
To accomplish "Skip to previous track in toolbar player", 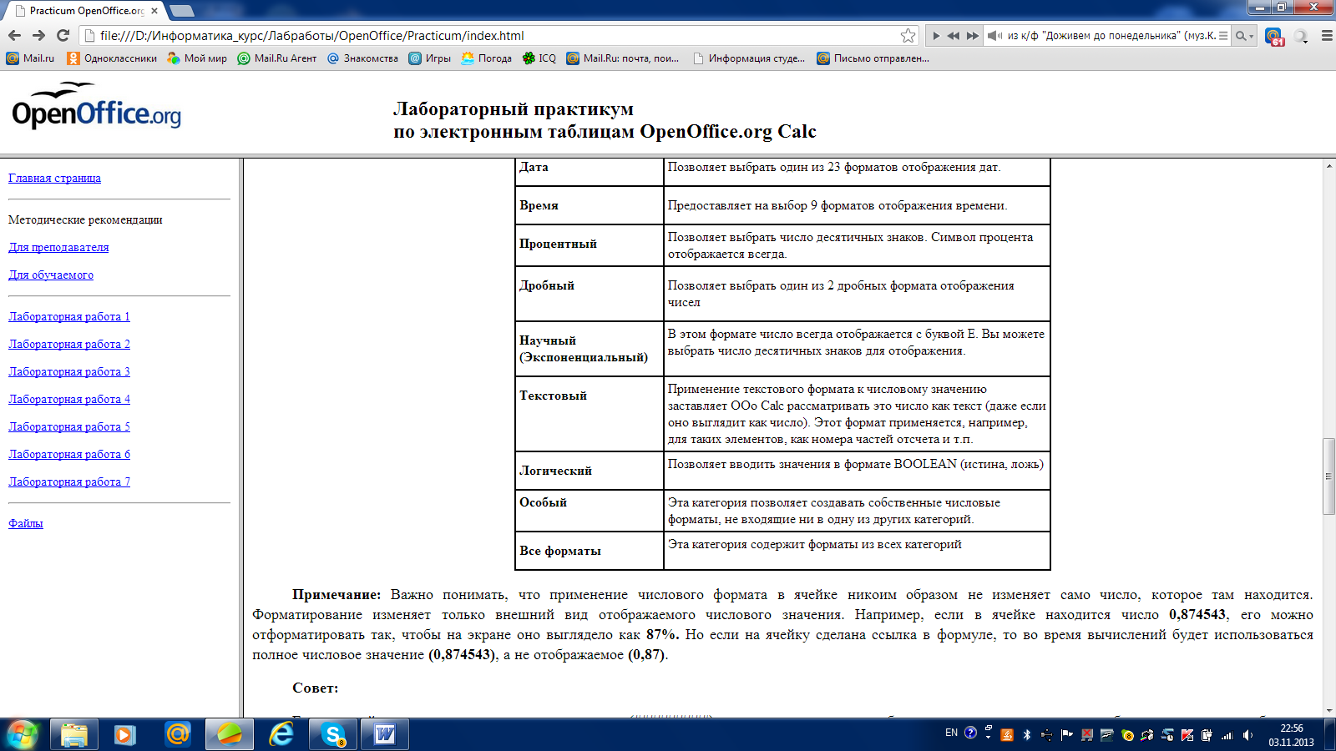I will 954,36.
